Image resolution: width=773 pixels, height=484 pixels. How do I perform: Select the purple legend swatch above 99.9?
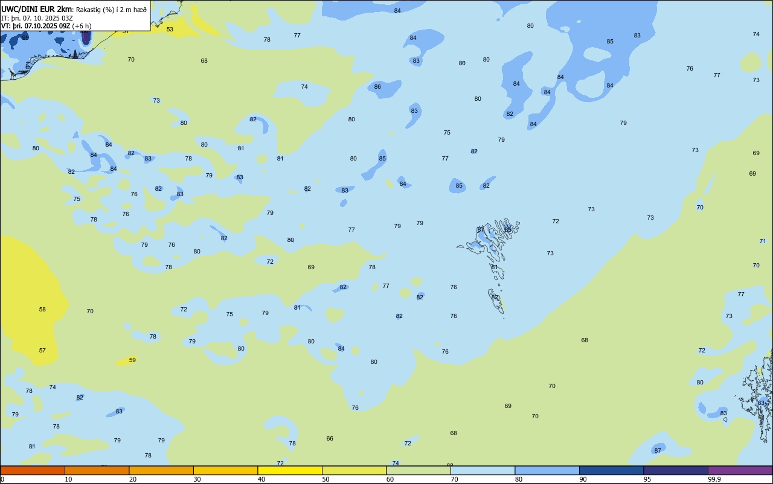740,470
